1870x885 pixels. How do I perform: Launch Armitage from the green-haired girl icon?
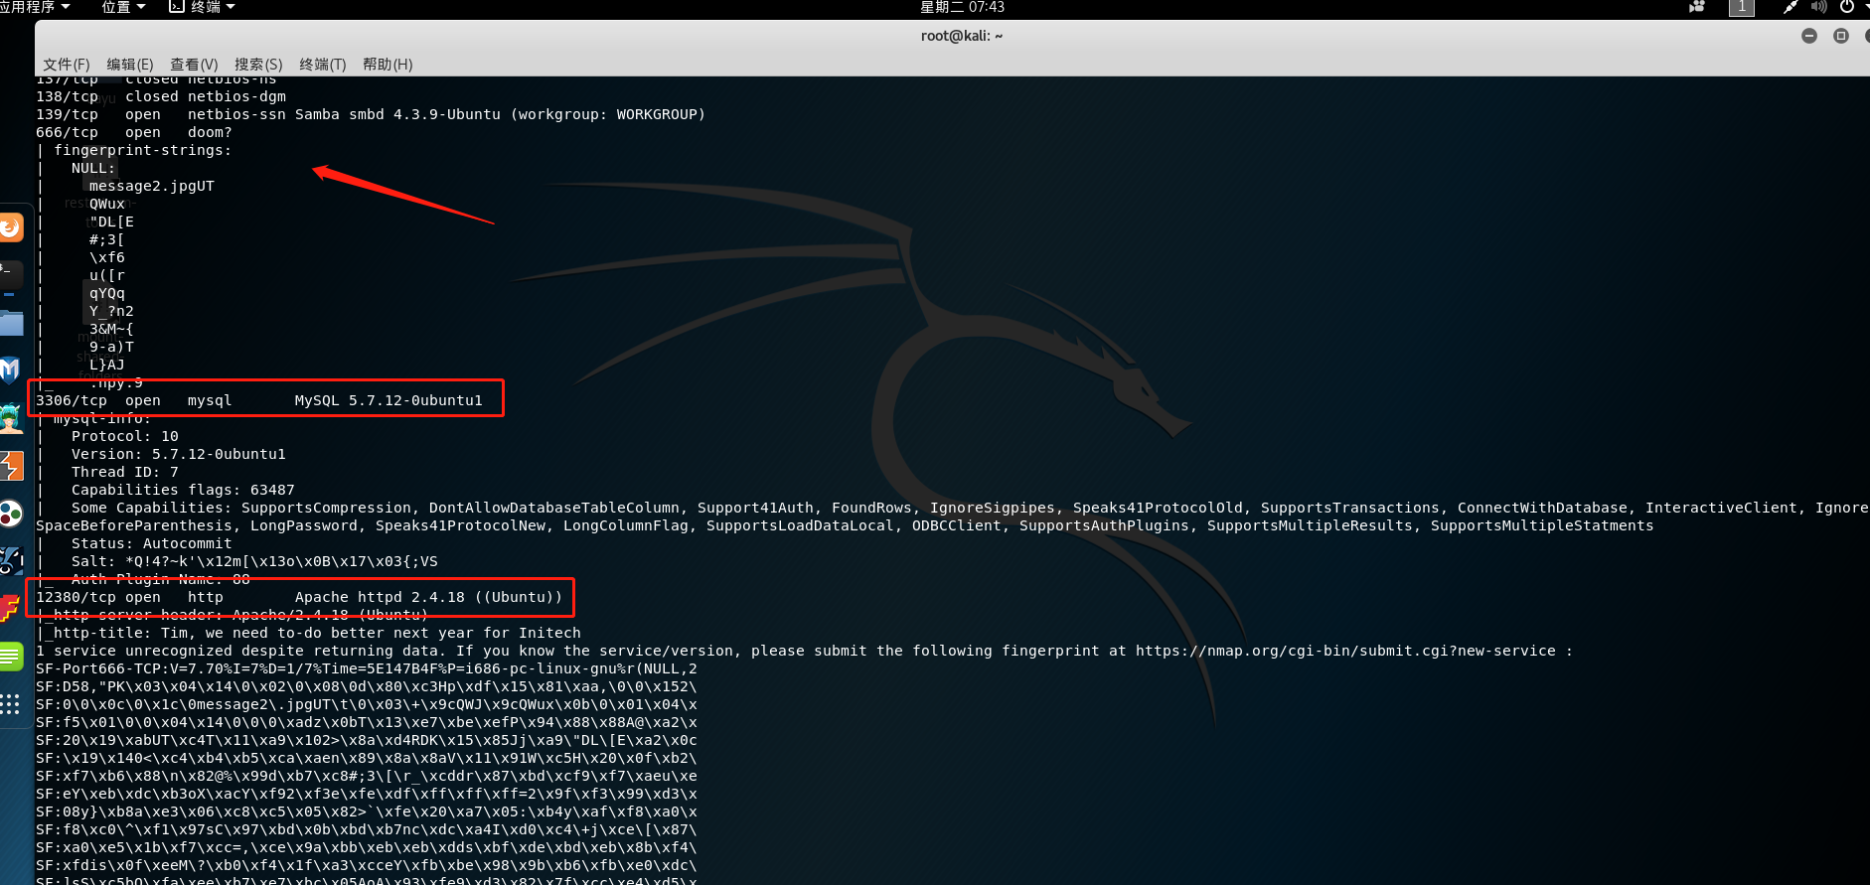(10, 418)
